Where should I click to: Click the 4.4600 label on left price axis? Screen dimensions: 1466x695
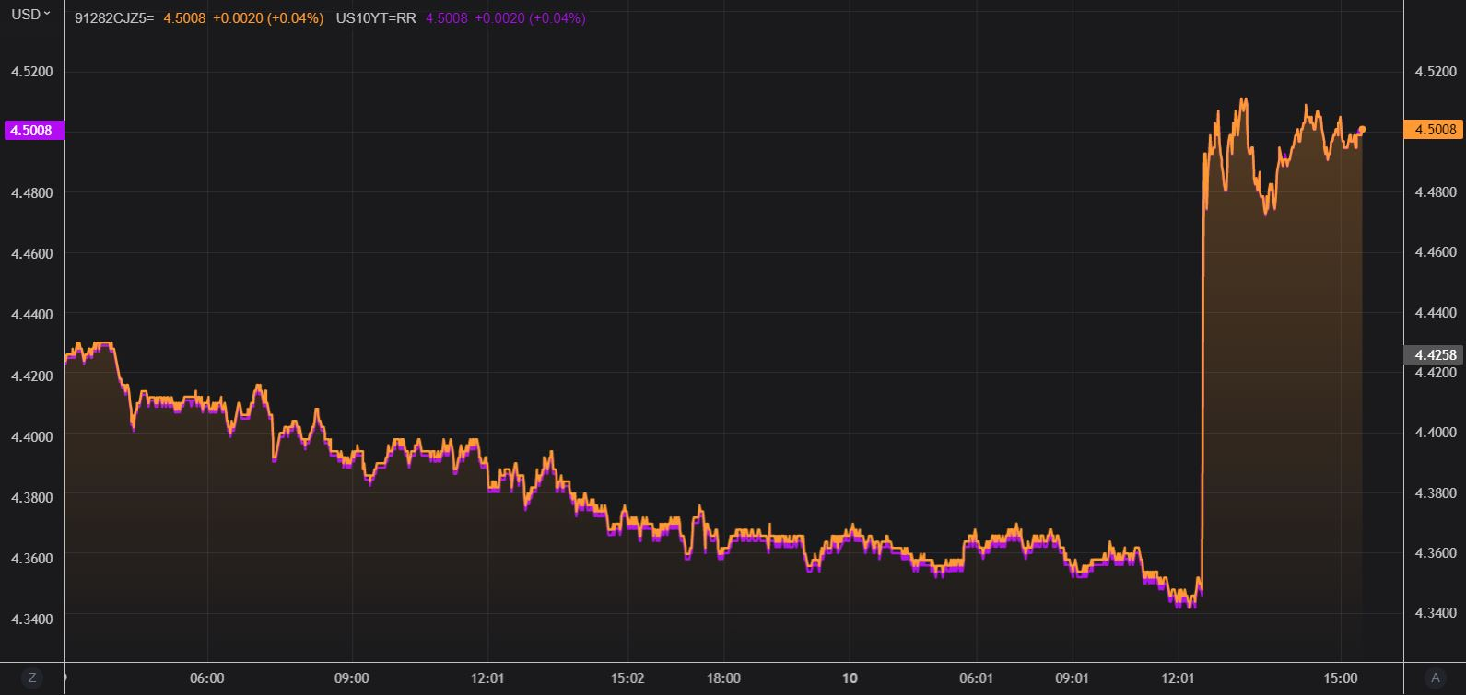pyautogui.click(x=30, y=253)
